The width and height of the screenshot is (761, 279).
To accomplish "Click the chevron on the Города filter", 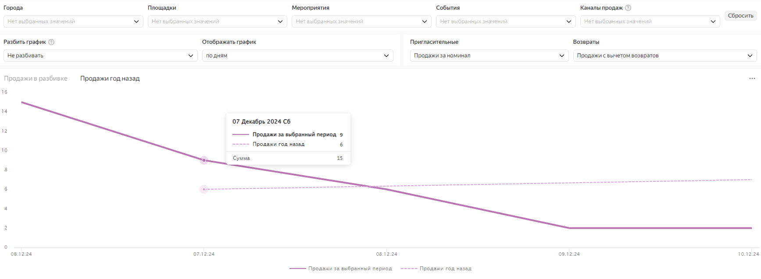I will point(137,21).
